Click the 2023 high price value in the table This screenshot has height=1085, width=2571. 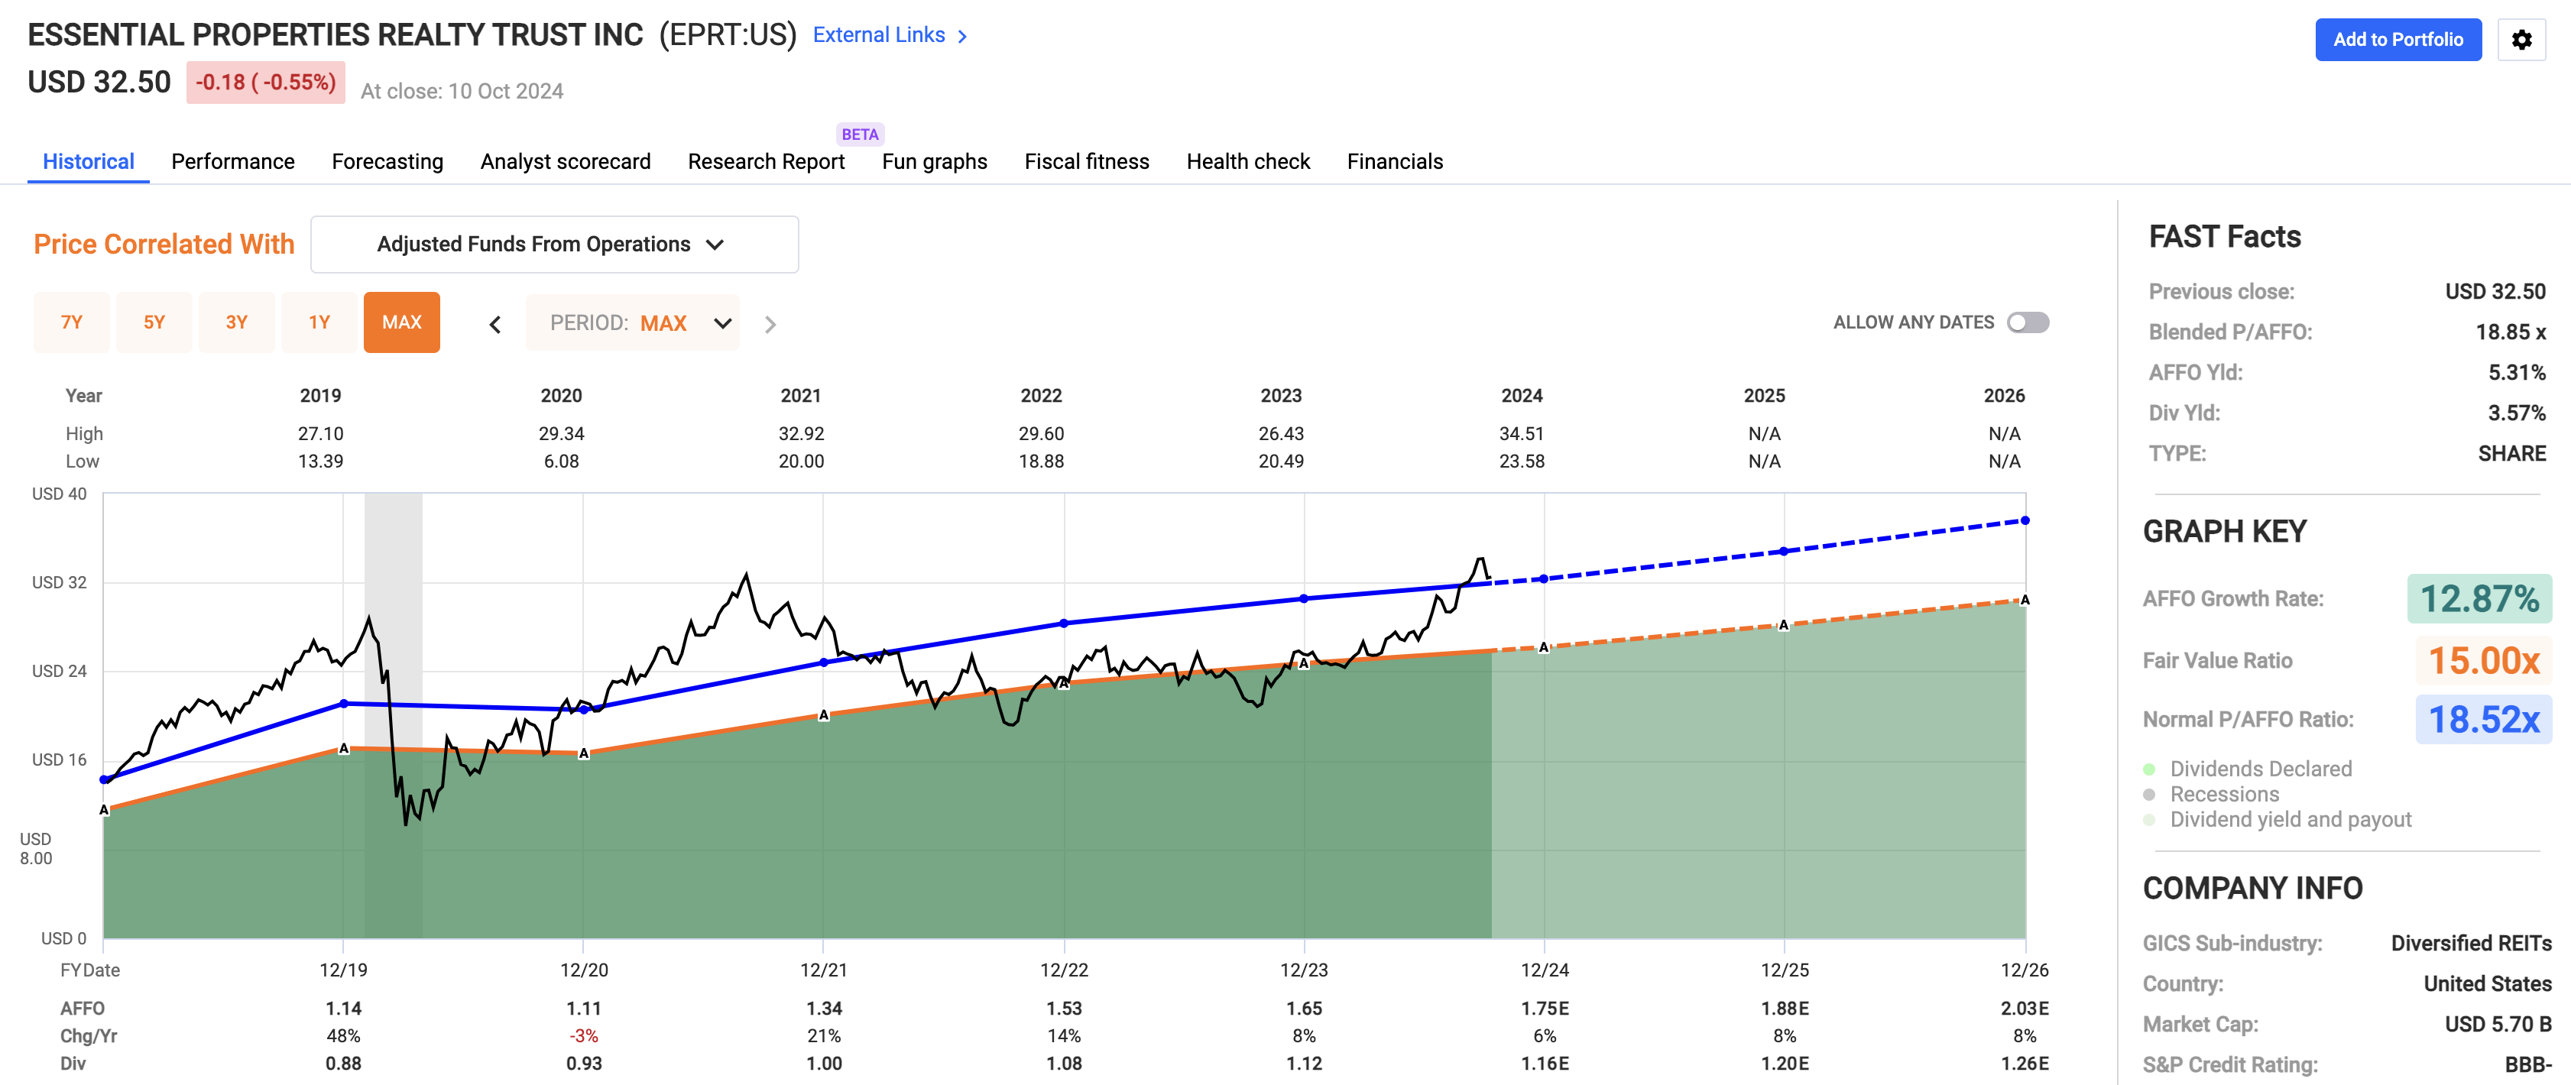(1282, 433)
